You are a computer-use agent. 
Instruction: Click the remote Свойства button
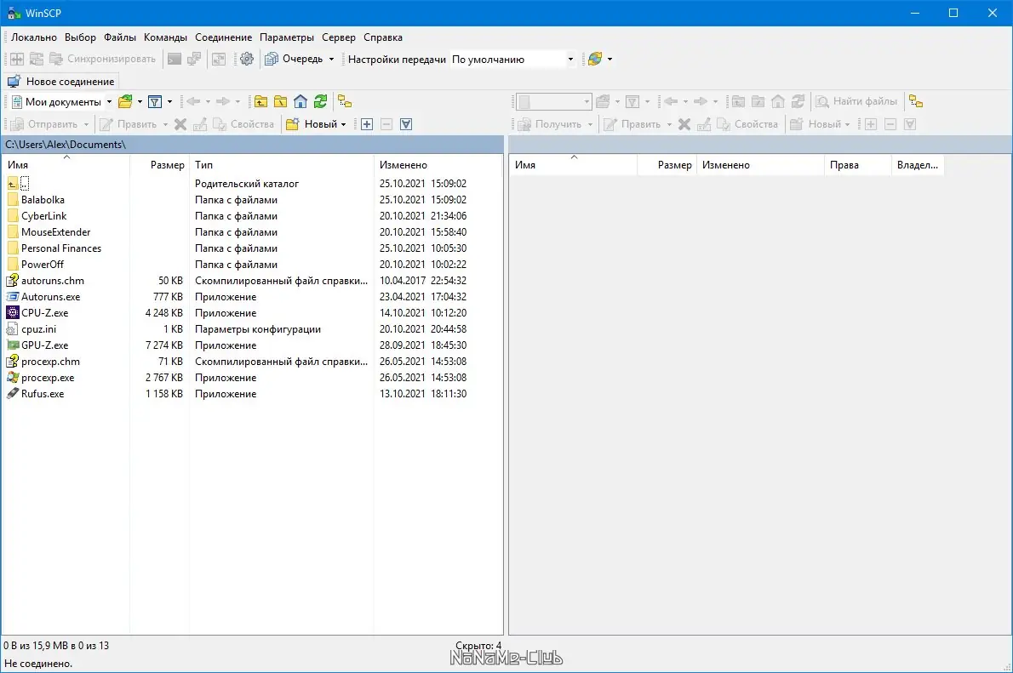(747, 124)
